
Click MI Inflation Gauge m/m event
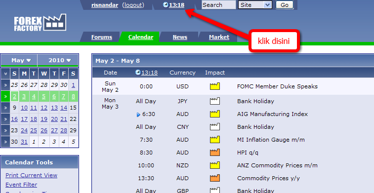tap(271, 140)
